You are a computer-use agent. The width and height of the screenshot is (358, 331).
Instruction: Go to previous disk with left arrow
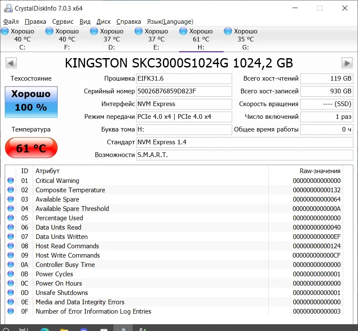[x=11, y=63]
